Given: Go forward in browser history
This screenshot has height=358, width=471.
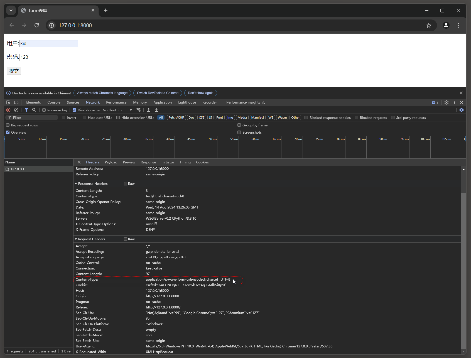Looking at the screenshot, I should pos(24,25).
